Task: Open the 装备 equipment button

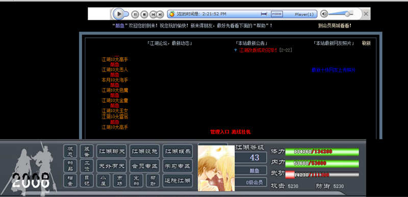Action: [87, 151]
